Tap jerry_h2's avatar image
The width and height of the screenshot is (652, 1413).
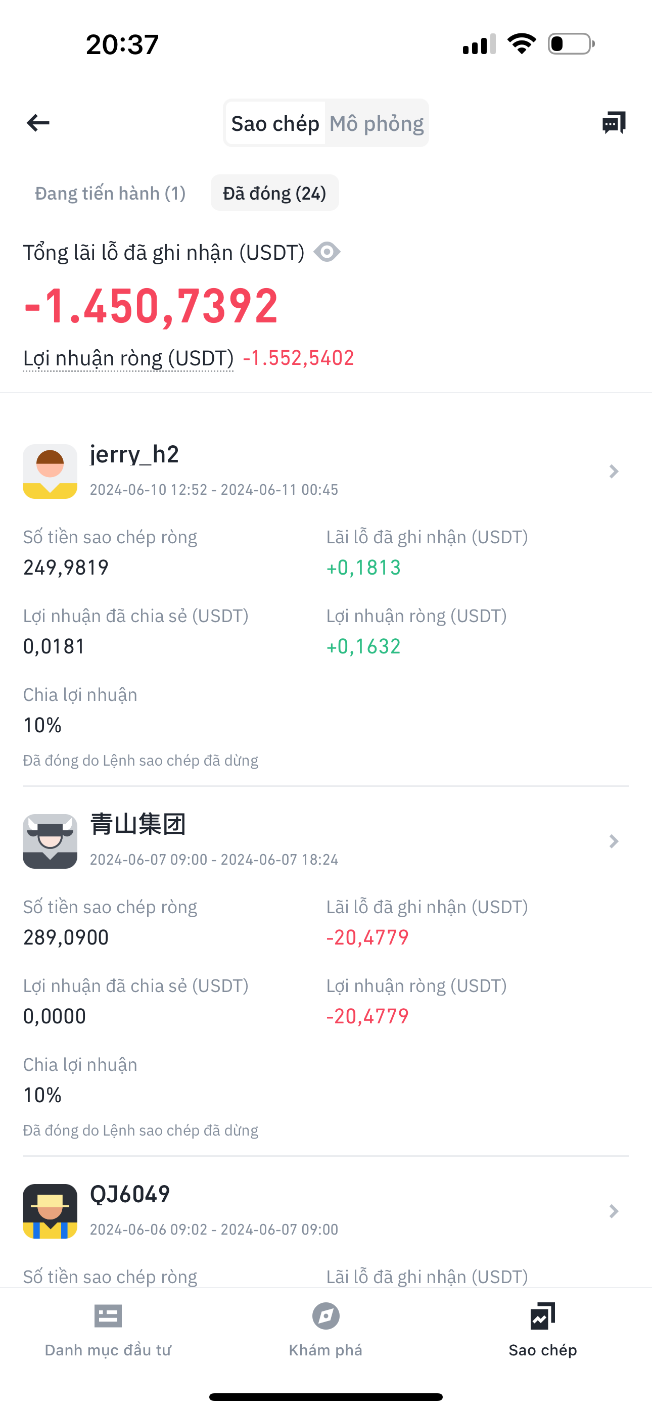[50, 472]
